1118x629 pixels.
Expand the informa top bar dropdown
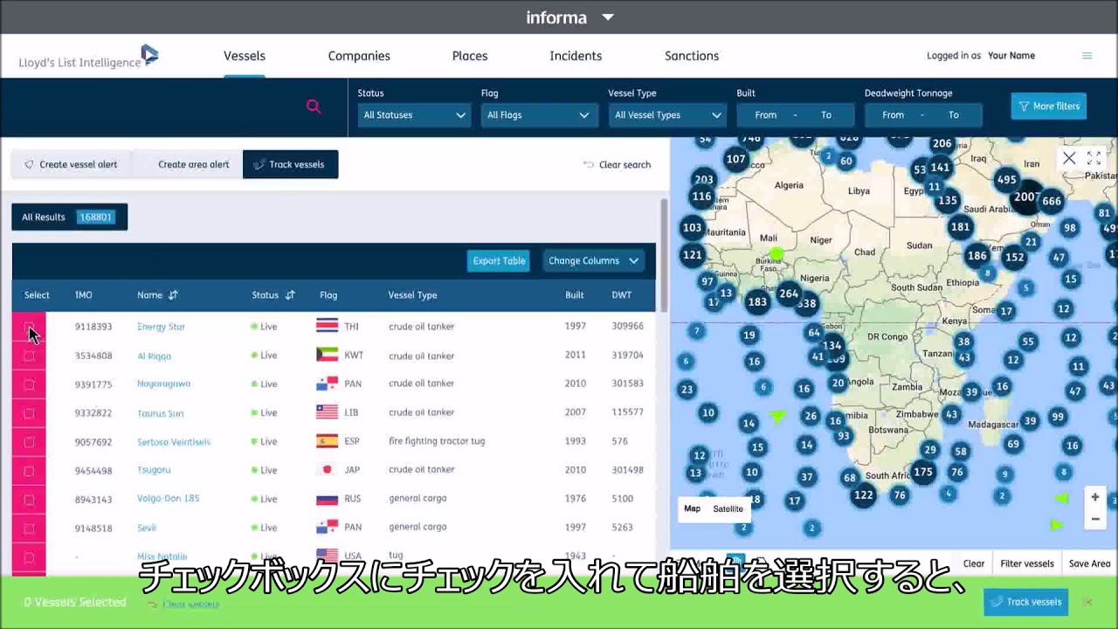coord(608,17)
